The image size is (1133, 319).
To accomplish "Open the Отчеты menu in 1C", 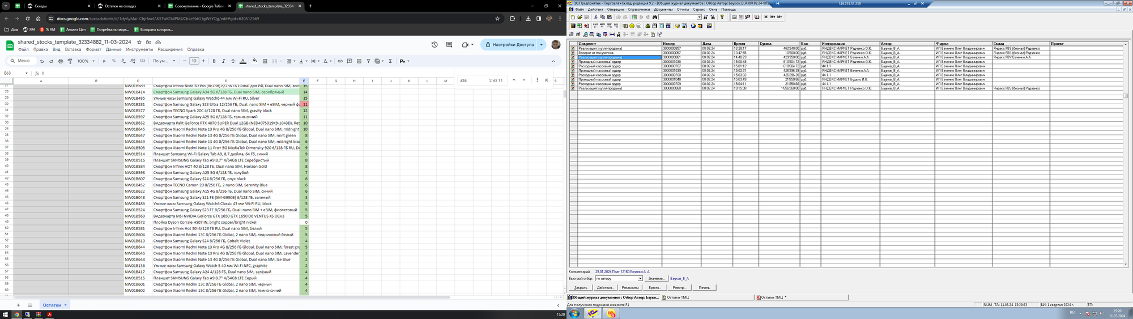I will pos(683,10).
